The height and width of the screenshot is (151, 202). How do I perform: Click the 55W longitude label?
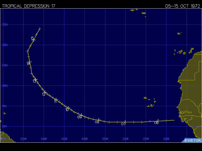coord(23,139)
